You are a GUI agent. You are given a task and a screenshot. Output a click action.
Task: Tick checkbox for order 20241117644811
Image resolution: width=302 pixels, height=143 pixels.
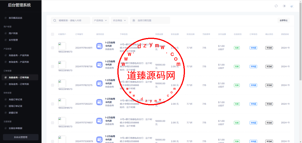click(x=52, y=48)
